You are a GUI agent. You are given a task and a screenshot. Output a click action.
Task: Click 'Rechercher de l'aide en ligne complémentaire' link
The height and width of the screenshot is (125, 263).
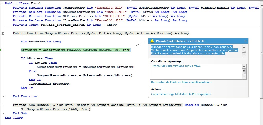point(181,82)
